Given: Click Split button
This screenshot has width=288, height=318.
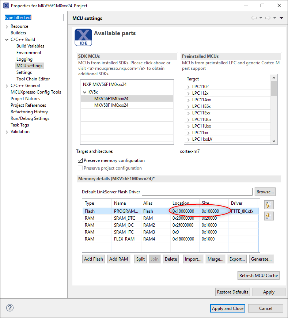Looking at the screenshot, I should click(140, 259).
